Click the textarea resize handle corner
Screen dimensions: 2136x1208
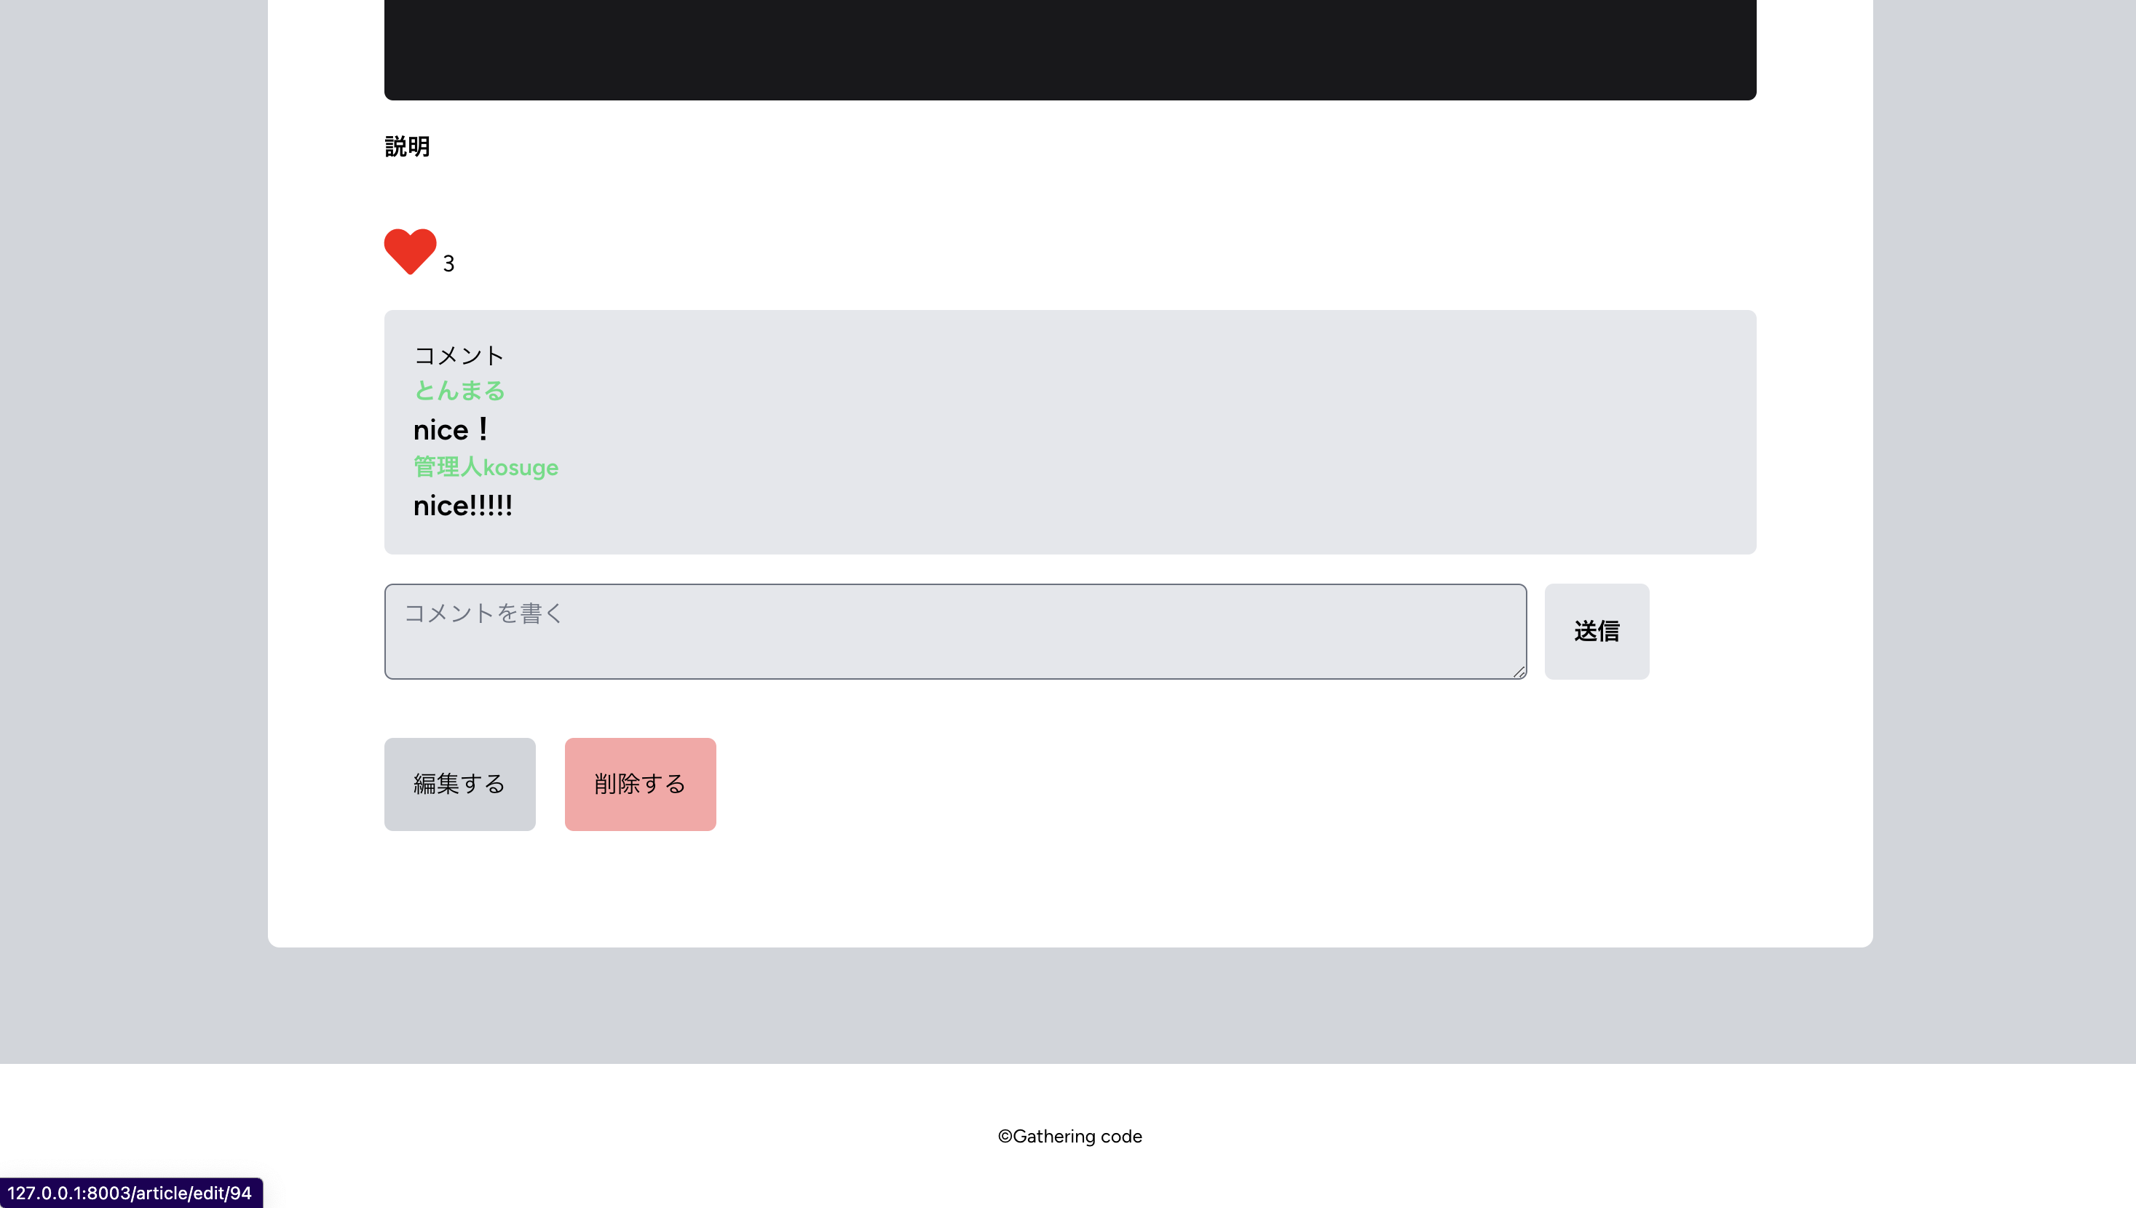[1519, 671]
